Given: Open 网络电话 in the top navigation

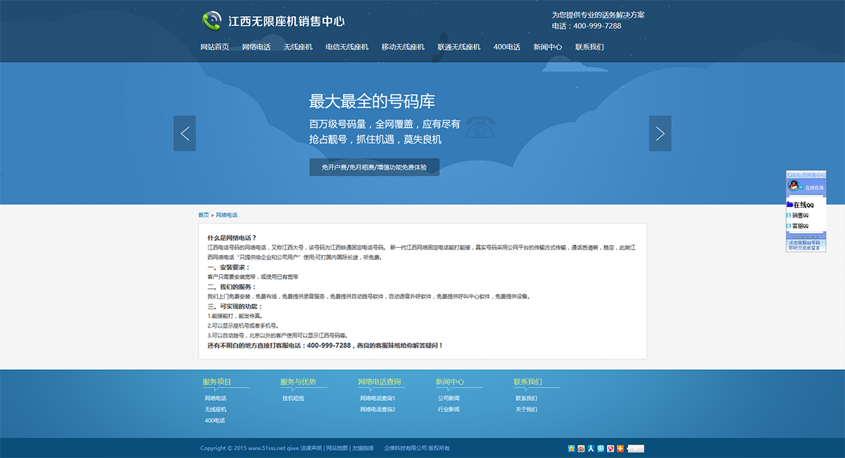Looking at the screenshot, I should coord(256,47).
